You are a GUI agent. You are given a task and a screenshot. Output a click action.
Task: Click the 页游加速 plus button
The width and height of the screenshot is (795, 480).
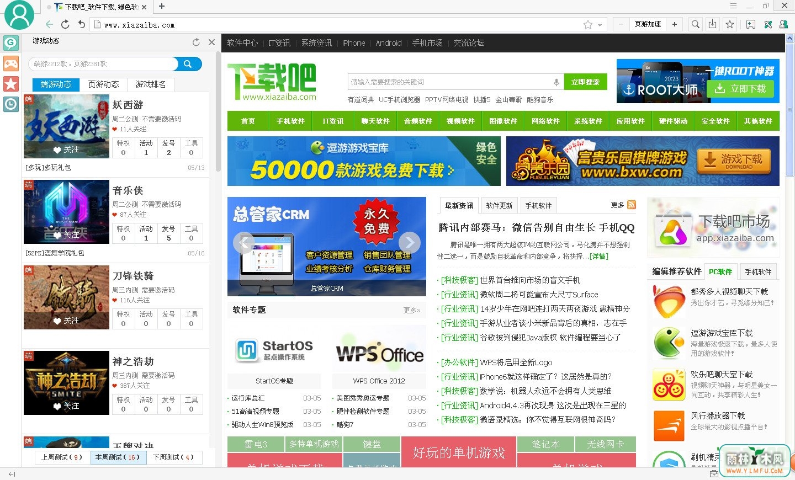[x=675, y=24]
